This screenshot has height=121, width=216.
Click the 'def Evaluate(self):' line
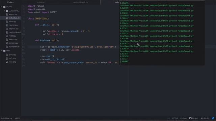[47, 40]
